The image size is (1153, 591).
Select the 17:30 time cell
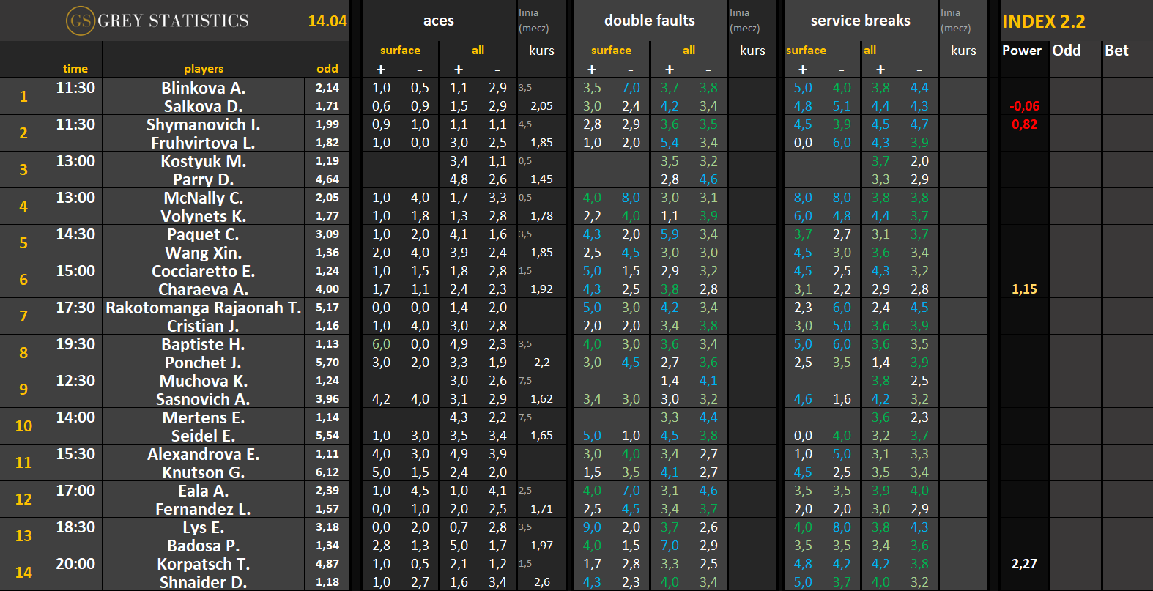tap(75, 308)
